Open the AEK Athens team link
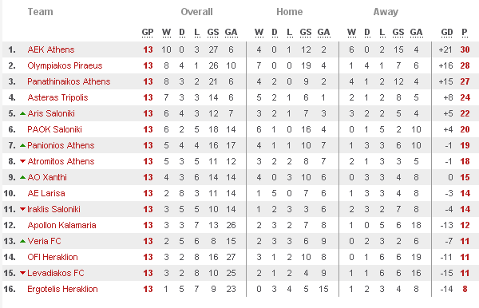Image resolution: width=479 pixels, height=308 pixels. coord(51,49)
